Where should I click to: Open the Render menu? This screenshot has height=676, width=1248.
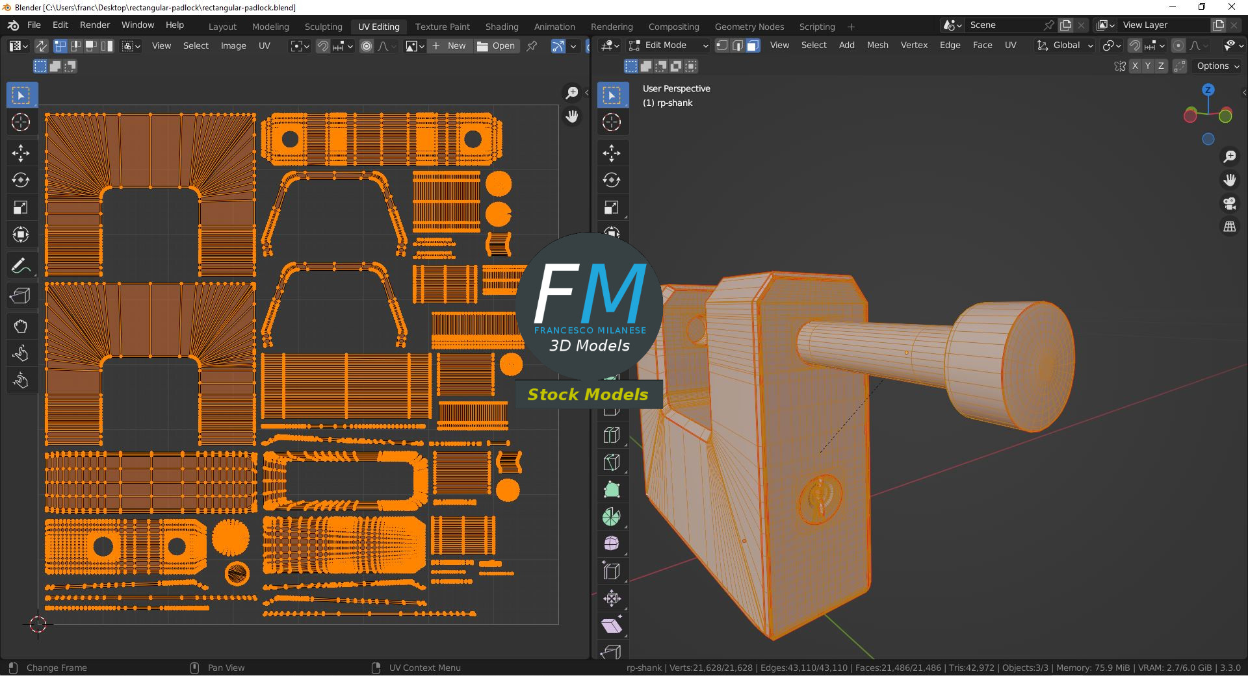click(95, 25)
